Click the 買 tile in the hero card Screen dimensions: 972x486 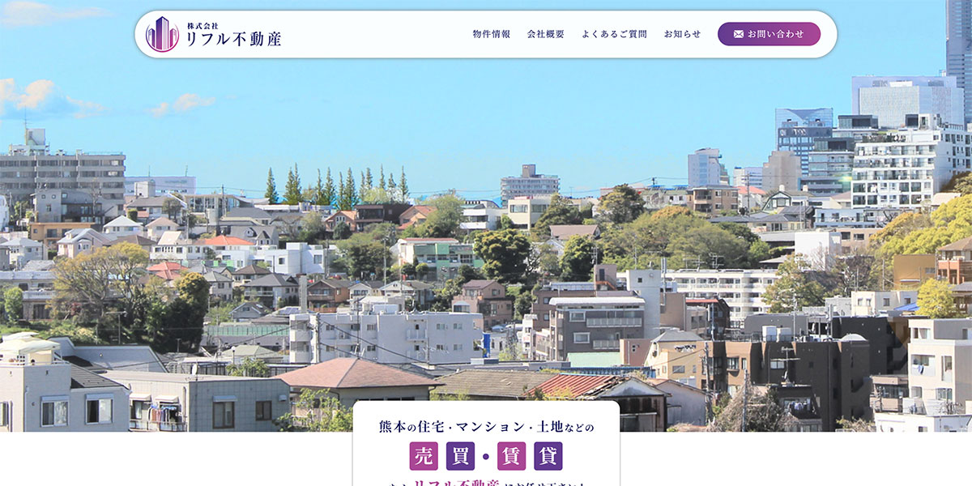461,456
